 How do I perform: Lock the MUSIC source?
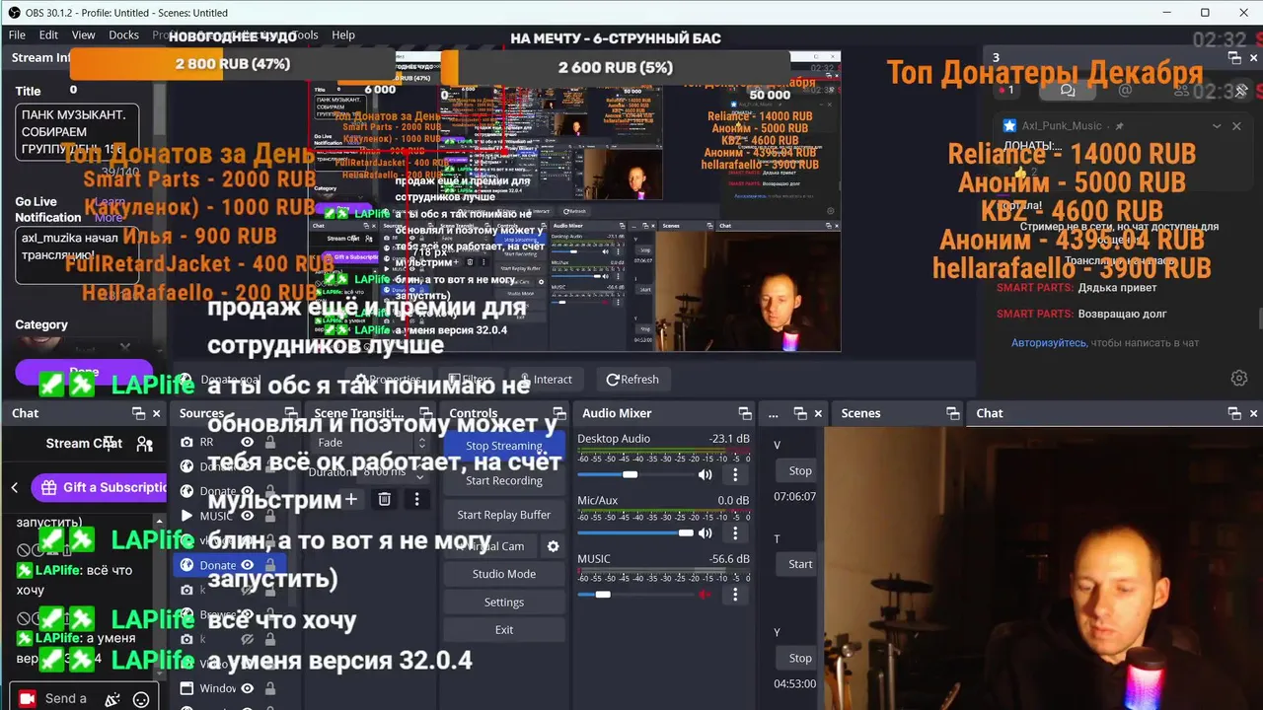coord(270,516)
